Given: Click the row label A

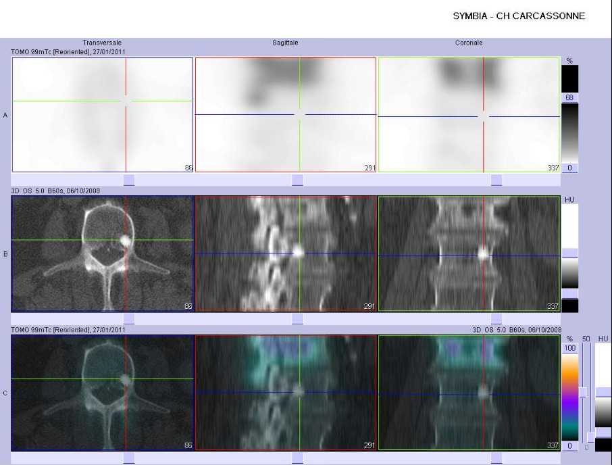Looking at the screenshot, I should tap(5, 115).
